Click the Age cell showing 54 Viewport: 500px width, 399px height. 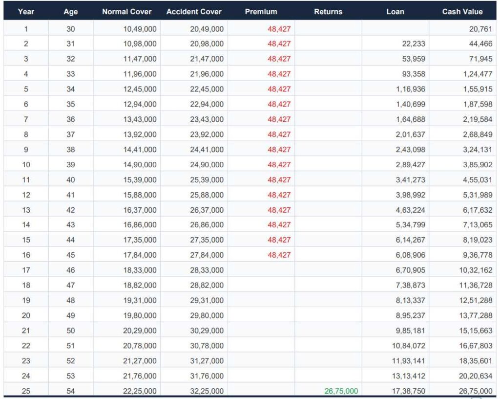71,391
